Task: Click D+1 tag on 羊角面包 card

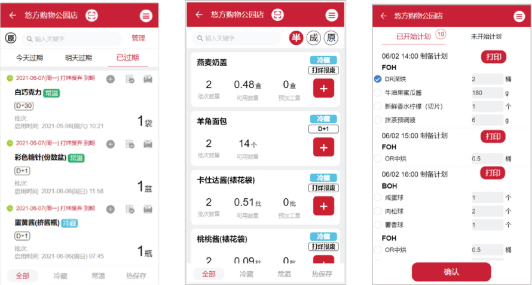Action: 323,129
